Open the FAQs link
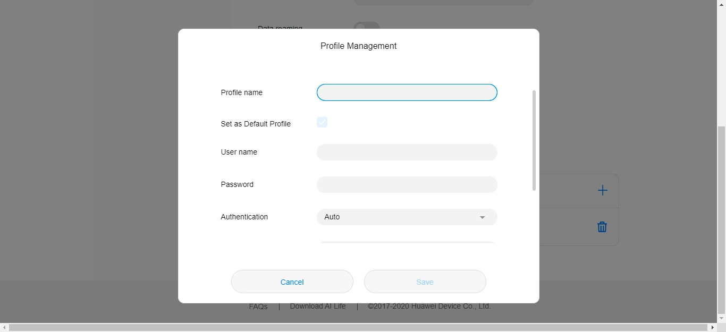This screenshot has height=332, width=726. click(258, 307)
